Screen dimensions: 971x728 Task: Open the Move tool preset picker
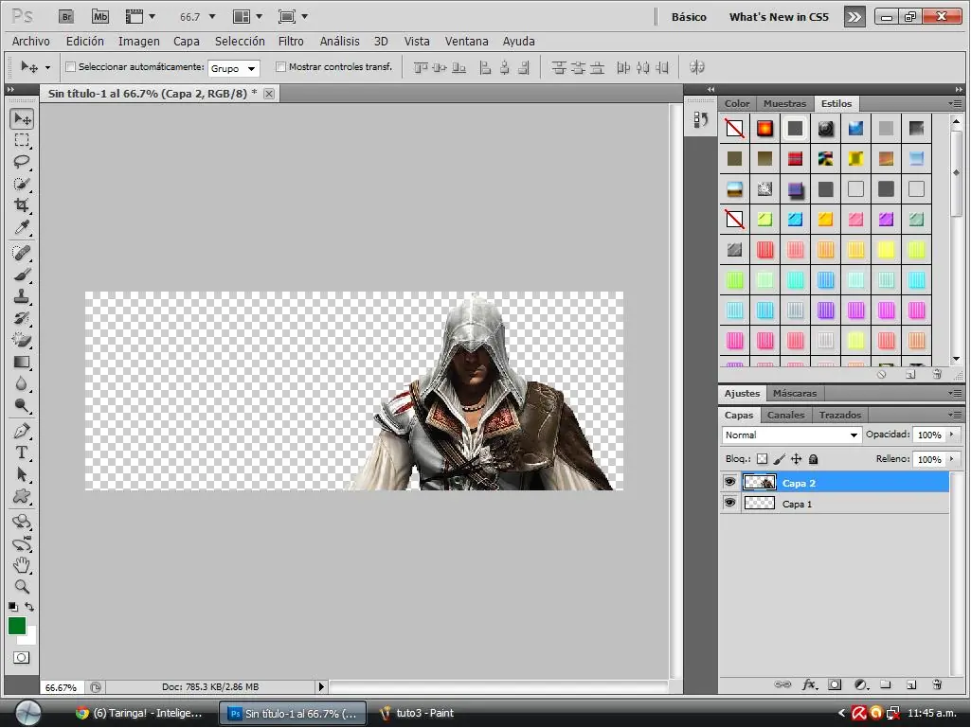[x=47, y=67]
